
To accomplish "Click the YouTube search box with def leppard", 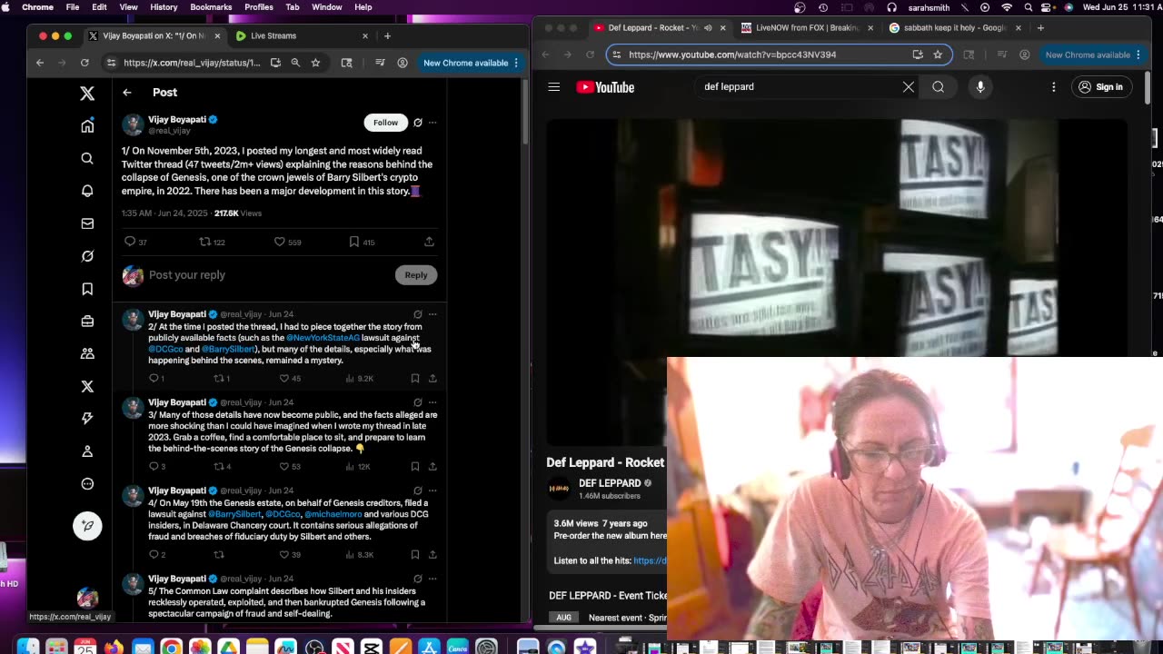I will [798, 87].
